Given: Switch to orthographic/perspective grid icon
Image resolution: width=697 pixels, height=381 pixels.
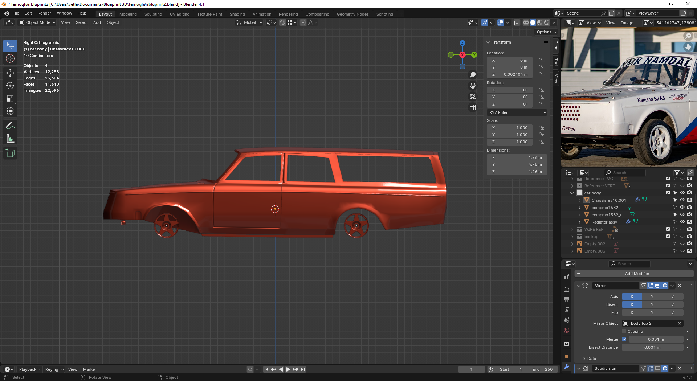Looking at the screenshot, I should [473, 107].
